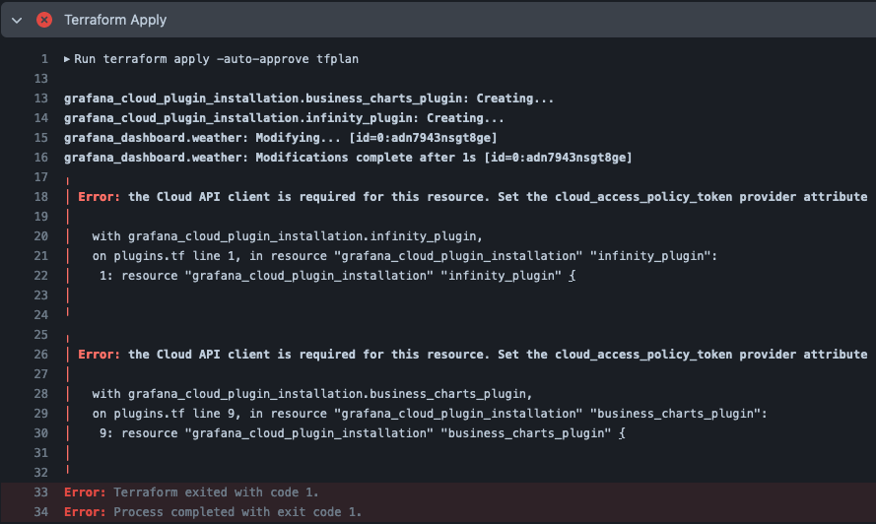Select log line number 22
Screen dimensions: 876x524
[x=41, y=276]
